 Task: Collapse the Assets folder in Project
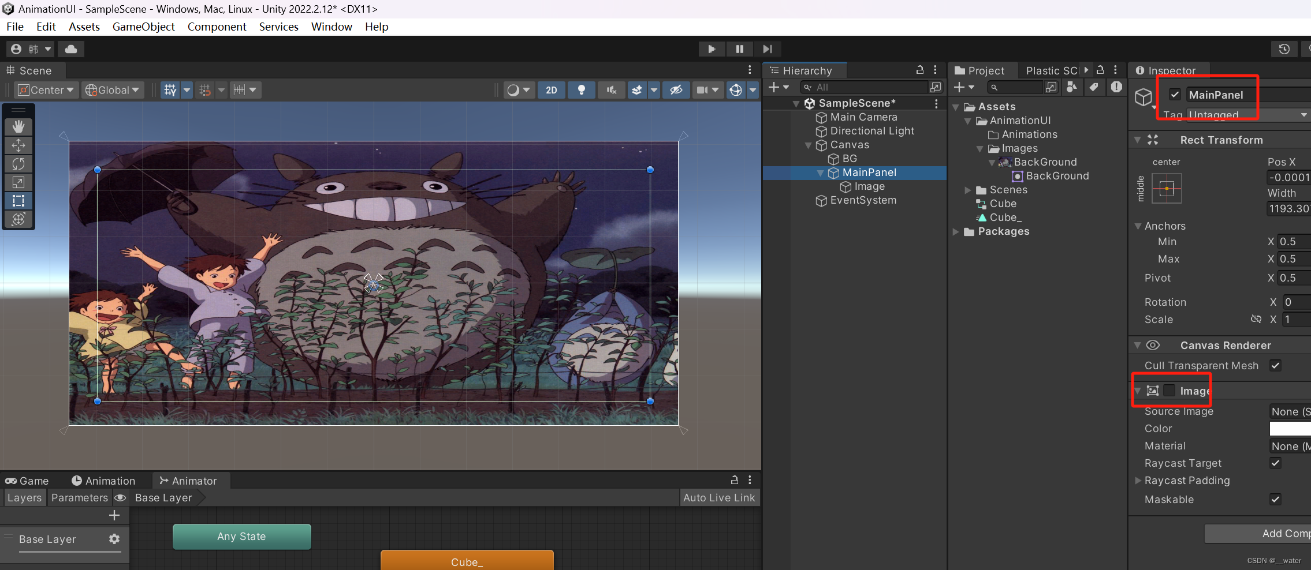click(x=956, y=107)
